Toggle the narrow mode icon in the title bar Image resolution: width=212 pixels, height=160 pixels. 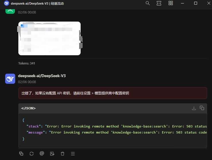(159, 3)
